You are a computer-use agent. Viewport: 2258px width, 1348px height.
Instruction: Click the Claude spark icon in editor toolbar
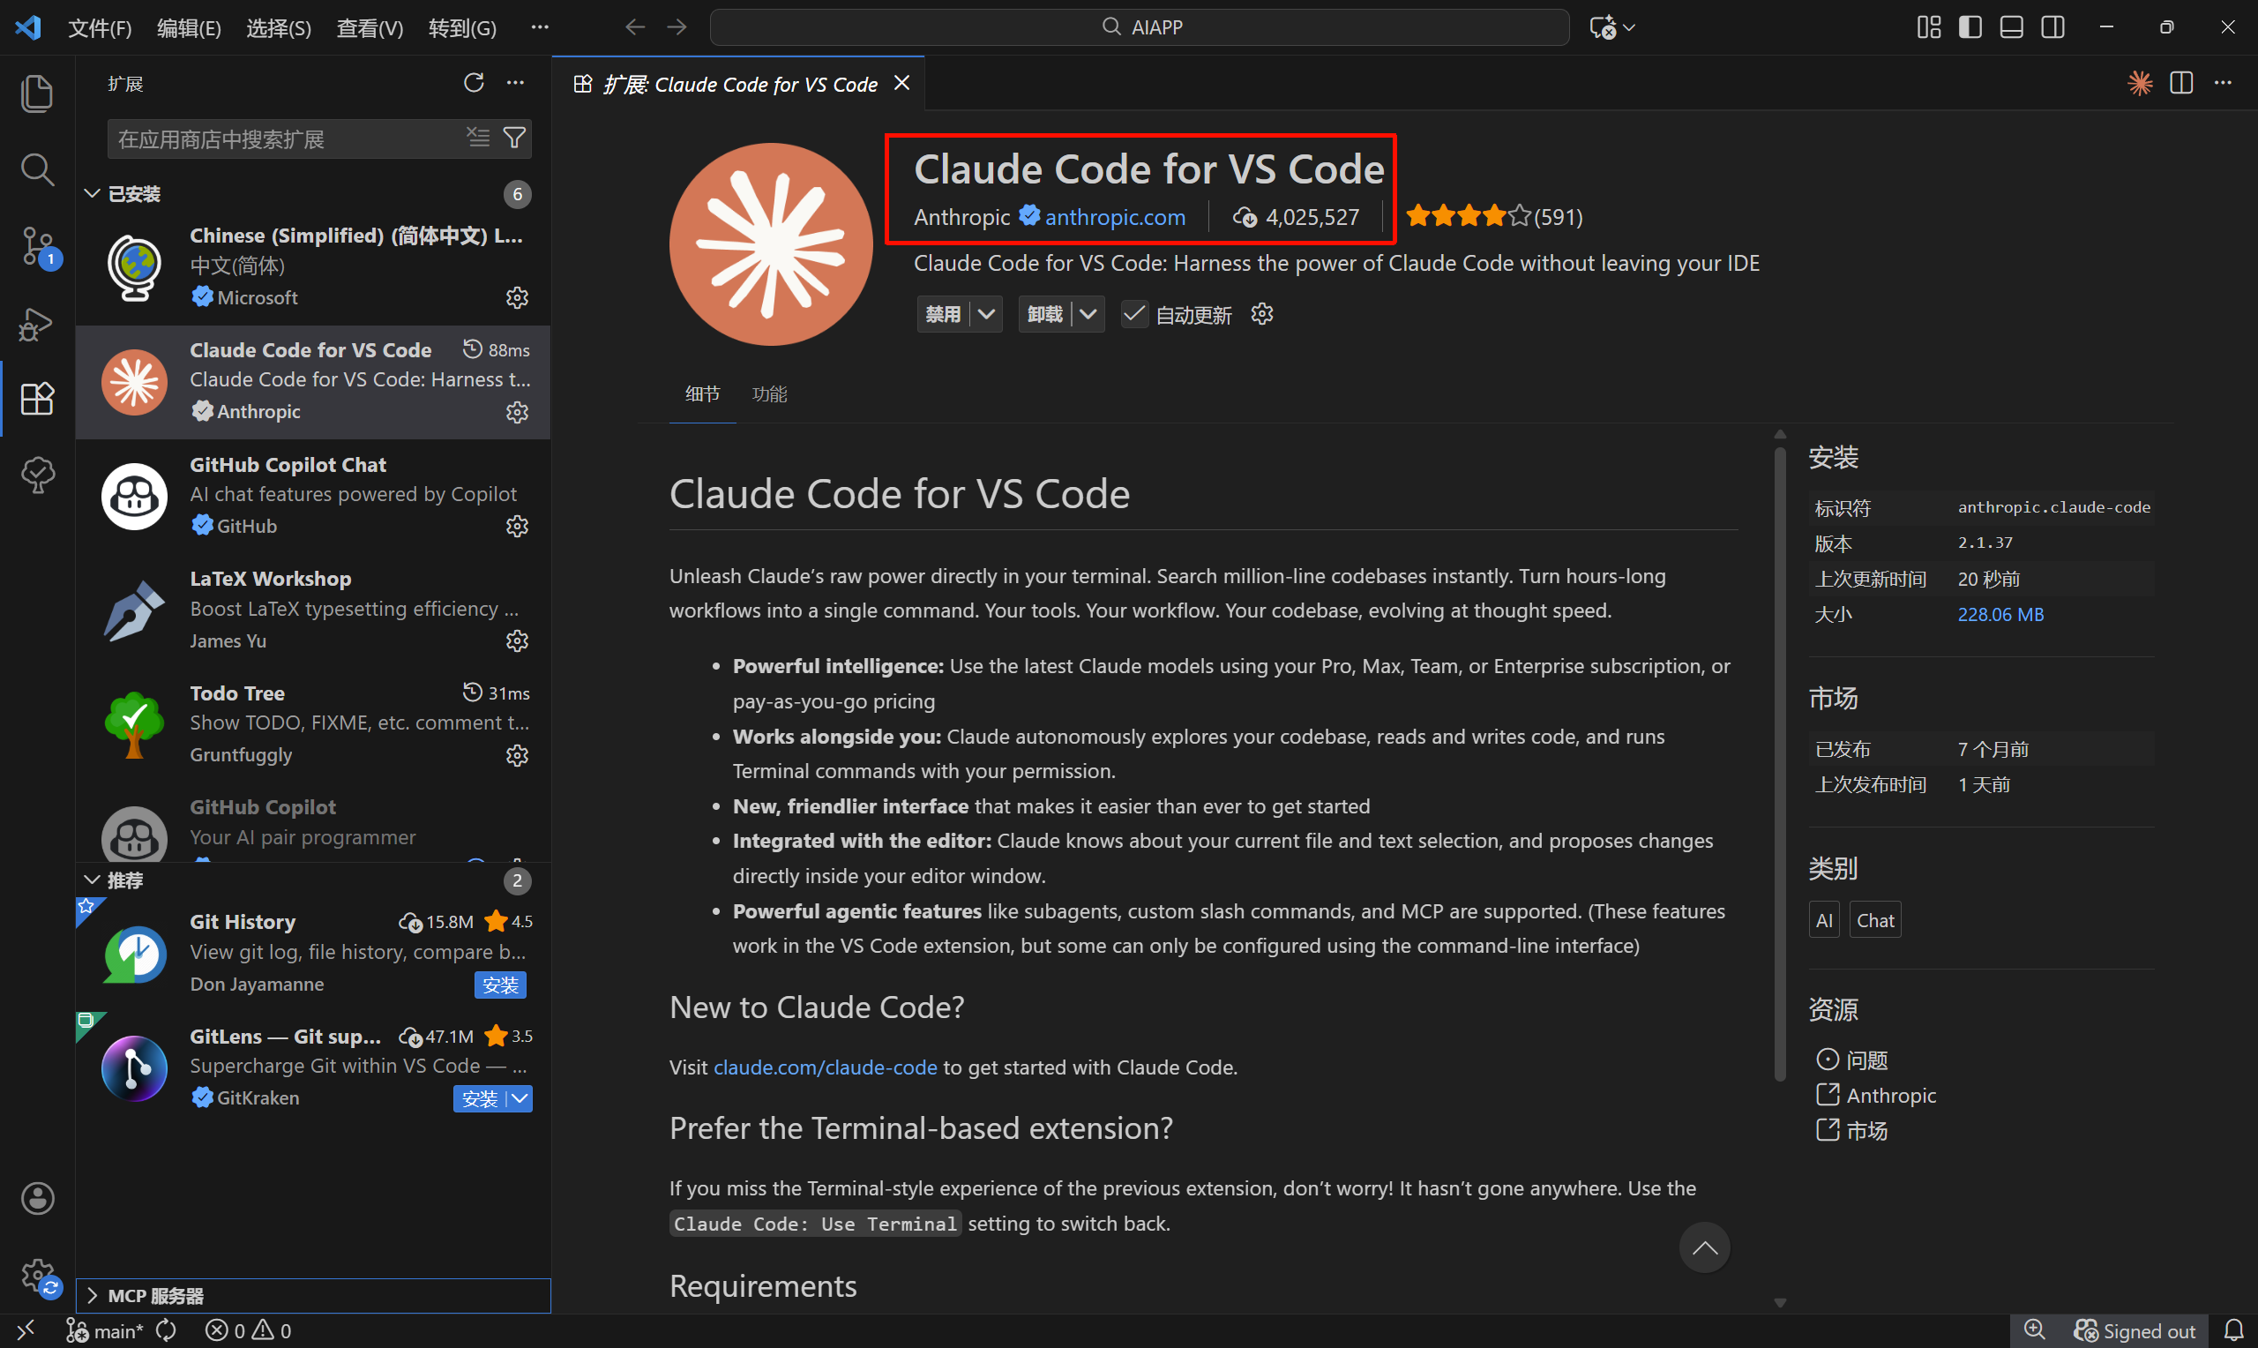[2139, 84]
